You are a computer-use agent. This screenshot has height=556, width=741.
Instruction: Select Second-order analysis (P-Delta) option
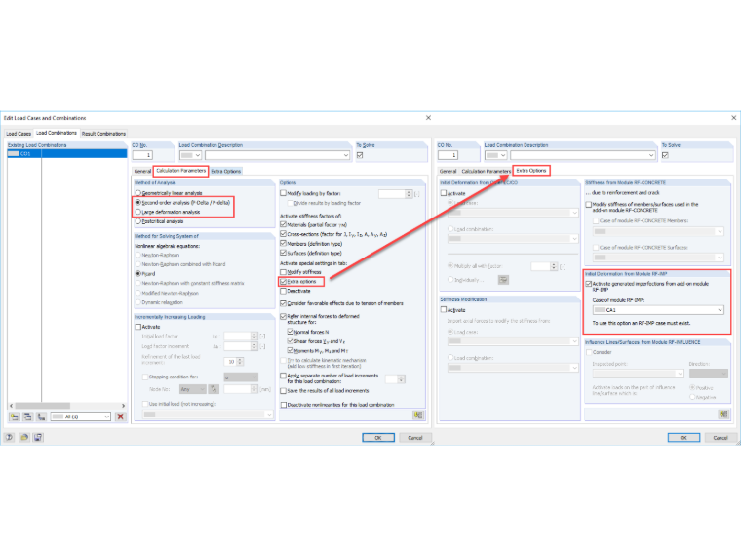[x=138, y=202]
